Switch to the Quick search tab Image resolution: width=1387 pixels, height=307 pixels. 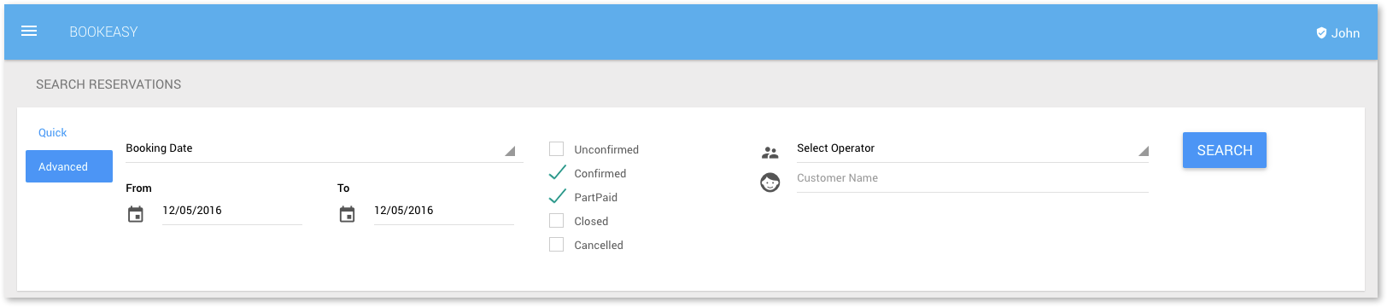(x=53, y=132)
